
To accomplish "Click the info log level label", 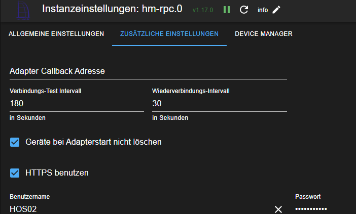I will click(263, 10).
